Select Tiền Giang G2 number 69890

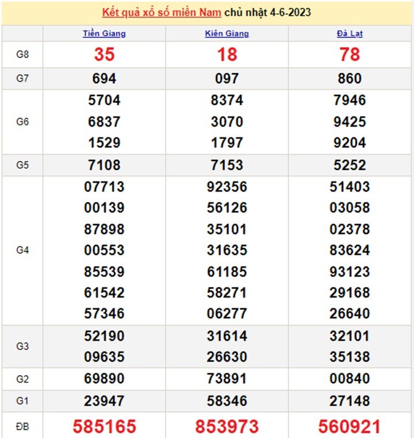pos(104,379)
